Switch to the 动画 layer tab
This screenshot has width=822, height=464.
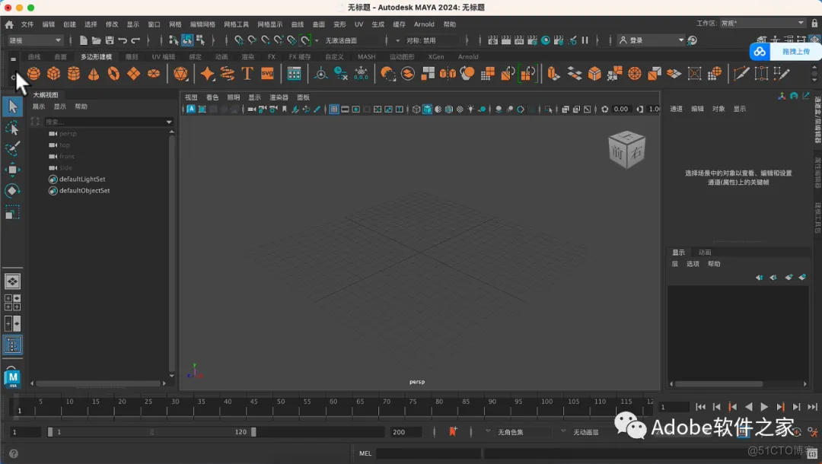[x=705, y=253]
